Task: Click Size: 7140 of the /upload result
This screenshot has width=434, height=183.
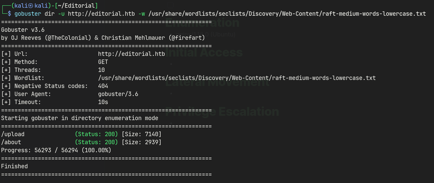Action: [141, 134]
